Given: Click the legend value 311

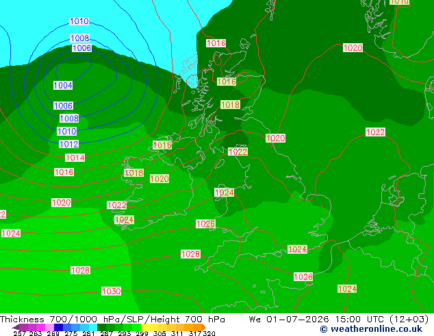Looking at the screenshot, I should coord(177,333).
